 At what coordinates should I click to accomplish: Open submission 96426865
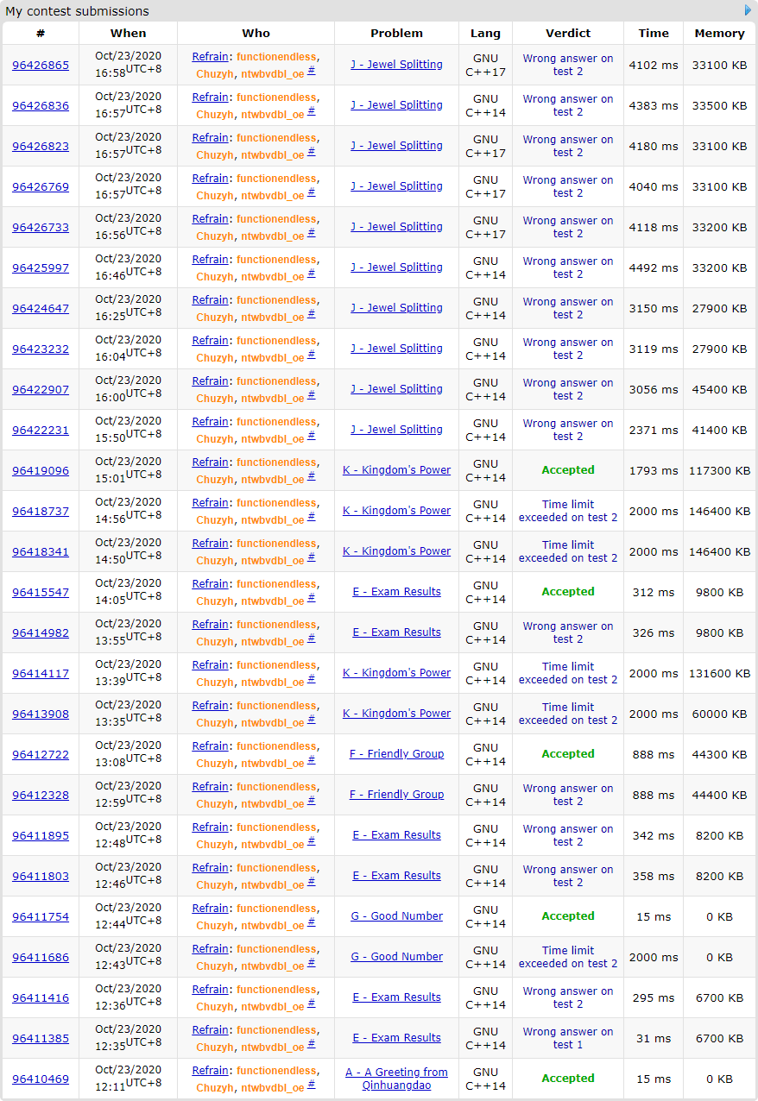click(x=41, y=66)
